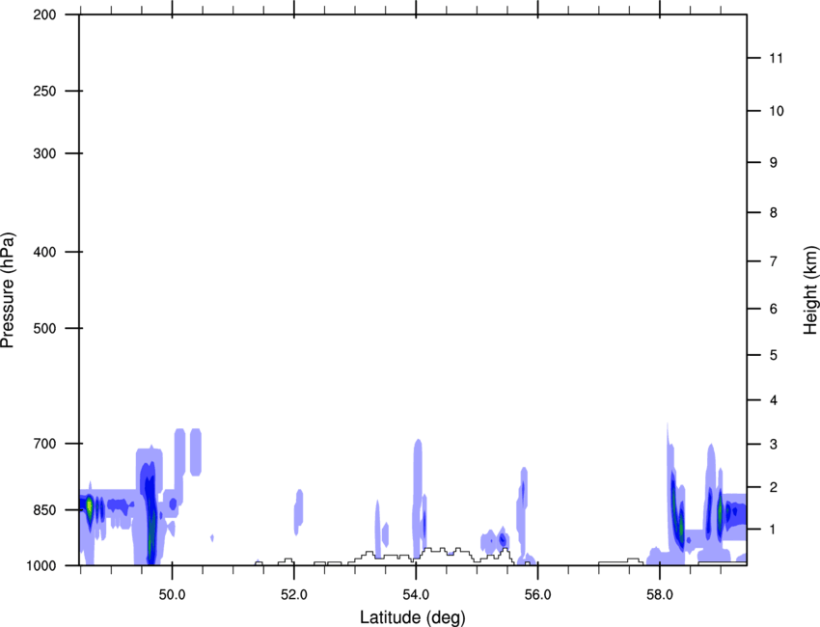Screen dimensions: 820x627
Task: Click the 58.0 latitude tick label
Action: [660, 595]
